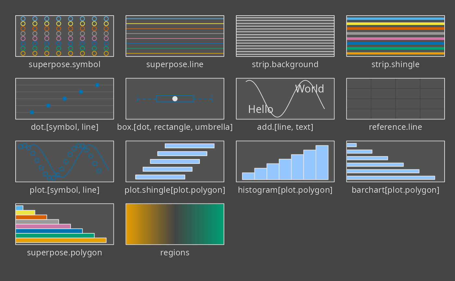
Task: Click the "regions" caption label
Action: coord(175,252)
